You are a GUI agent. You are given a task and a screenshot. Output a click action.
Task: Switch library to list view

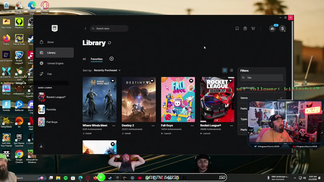click(231, 70)
